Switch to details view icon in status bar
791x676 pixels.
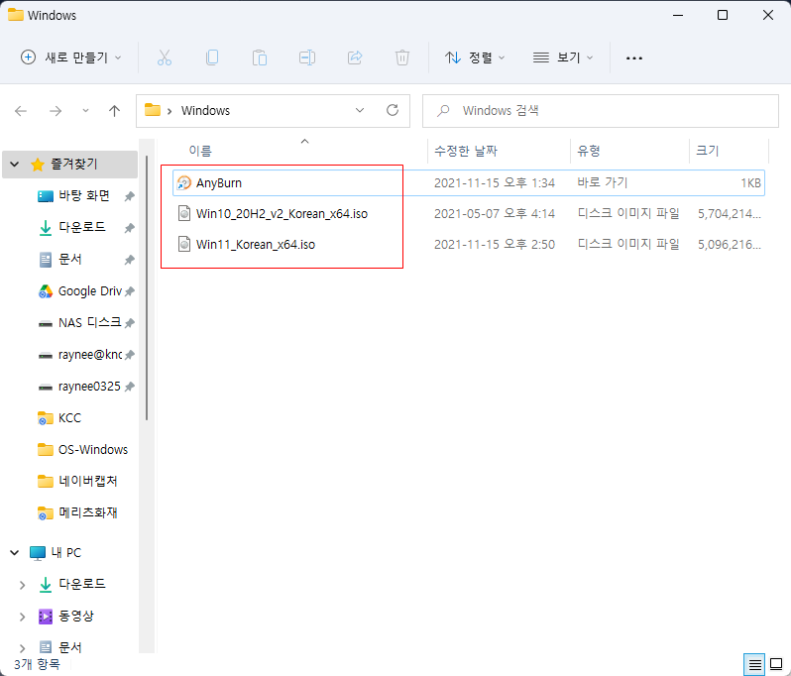(754, 665)
